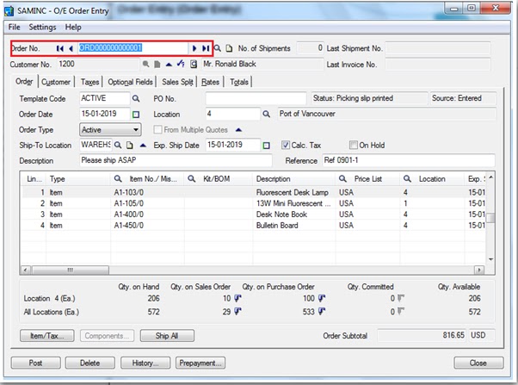Image resolution: width=518 pixels, height=385 pixels.
Task: Click grid horizontal scroll right arrow
Action: (x=479, y=270)
